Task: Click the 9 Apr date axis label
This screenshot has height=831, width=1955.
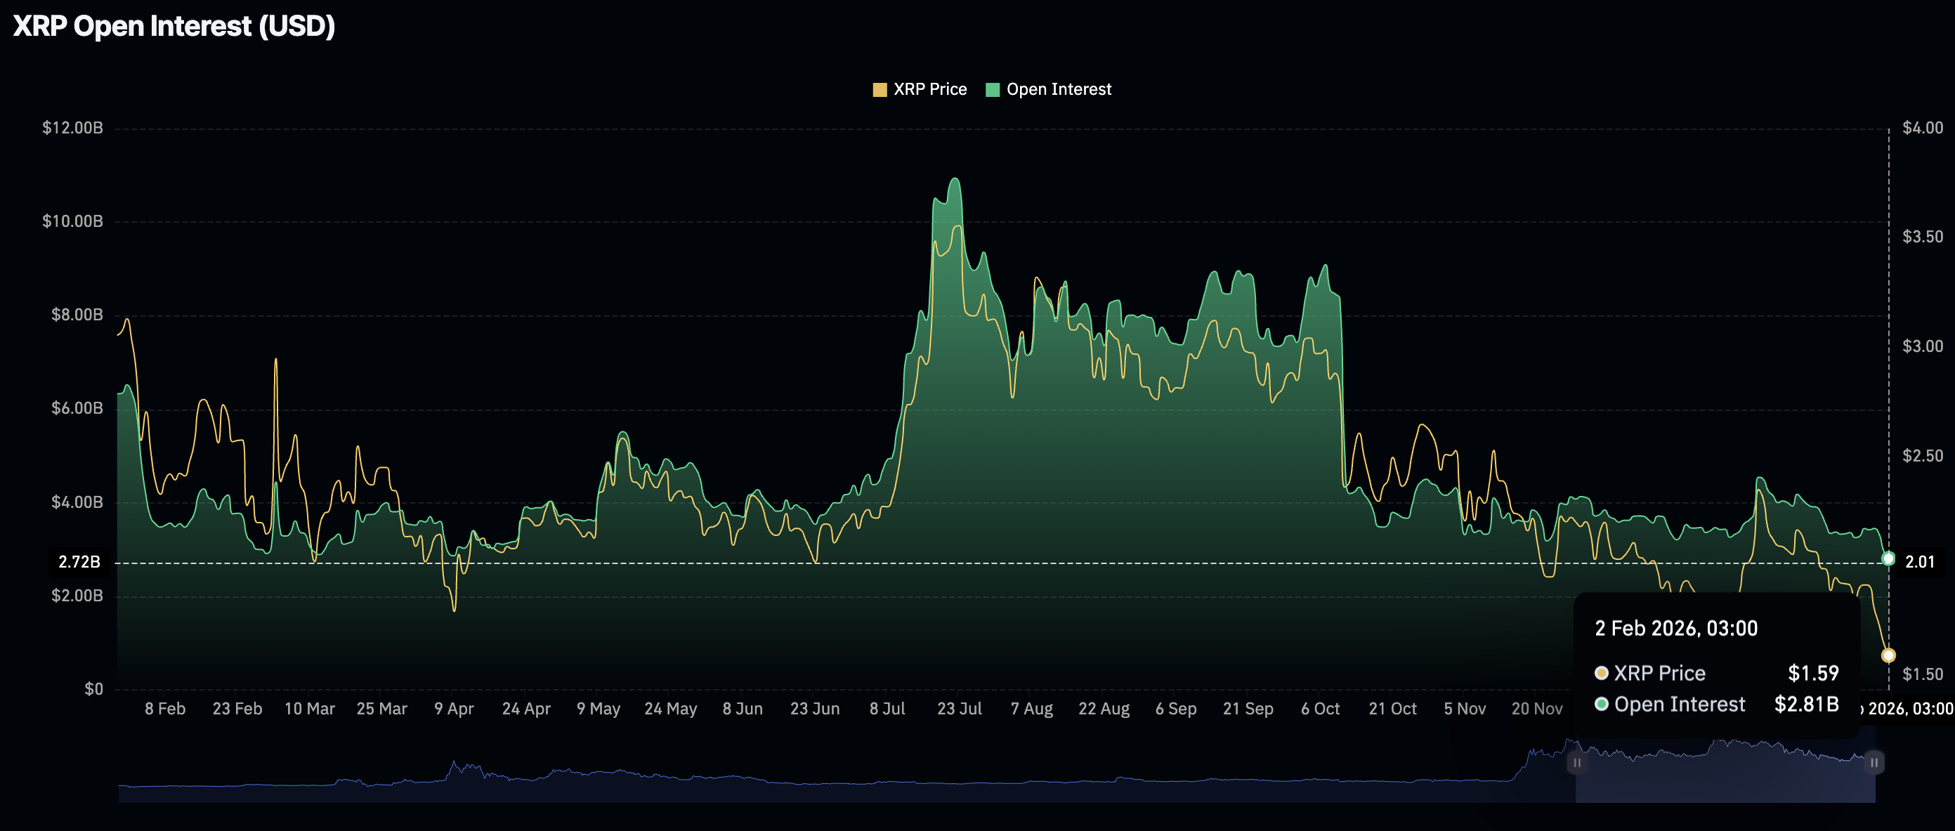Action: pos(454,709)
